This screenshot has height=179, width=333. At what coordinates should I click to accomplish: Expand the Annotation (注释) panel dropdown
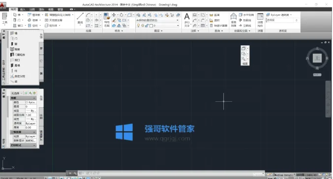[x=195, y=31]
